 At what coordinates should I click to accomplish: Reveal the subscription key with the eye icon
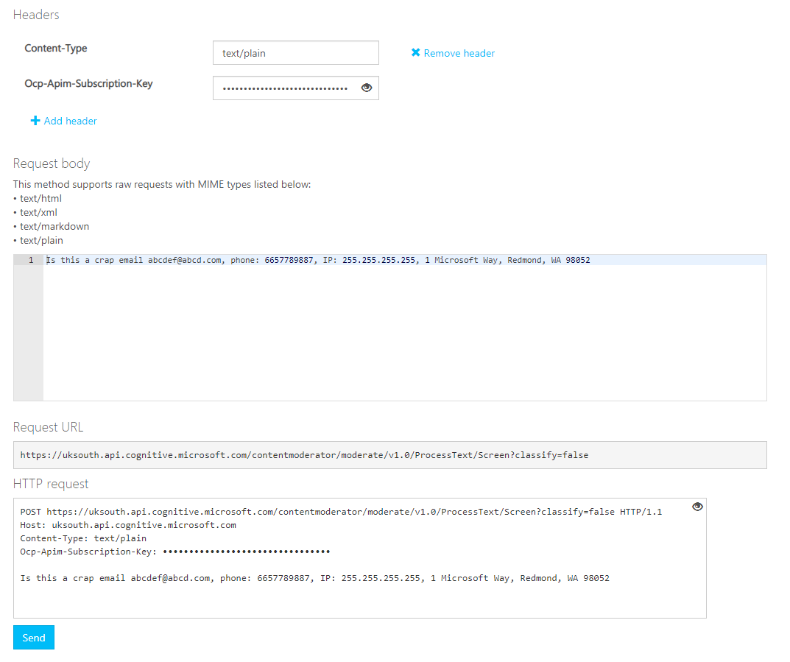[x=367, y=88]
